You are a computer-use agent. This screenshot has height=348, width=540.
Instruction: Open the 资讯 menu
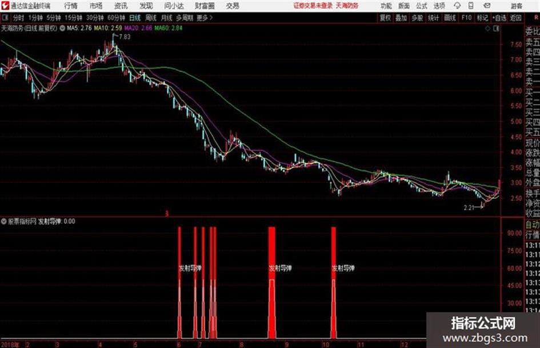[x=121, y=6]
